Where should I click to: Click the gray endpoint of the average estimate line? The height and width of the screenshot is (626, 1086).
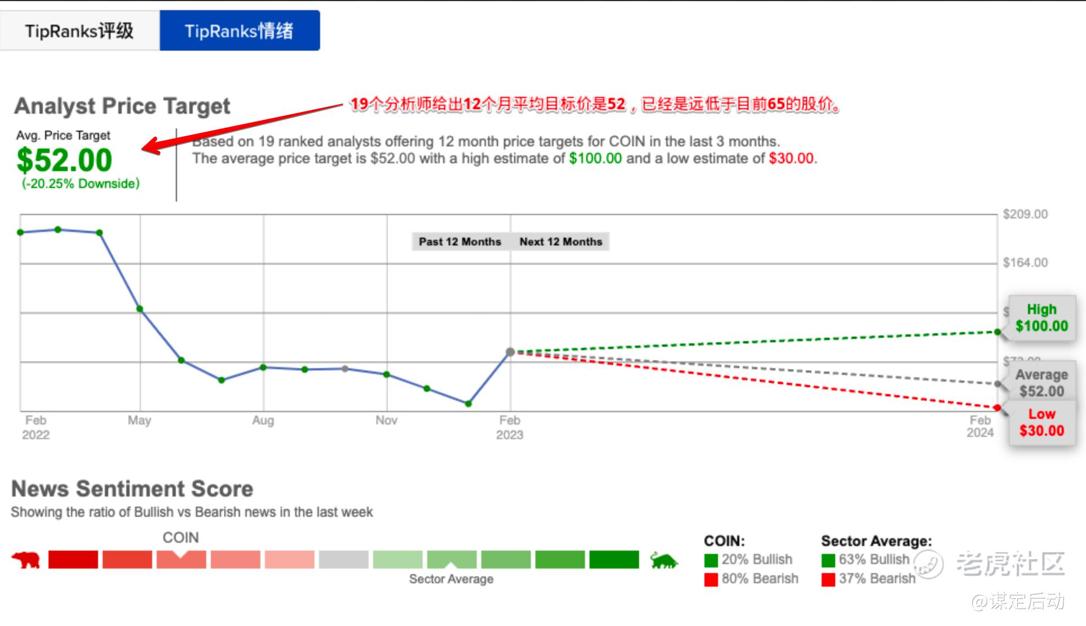click(998, 384)
